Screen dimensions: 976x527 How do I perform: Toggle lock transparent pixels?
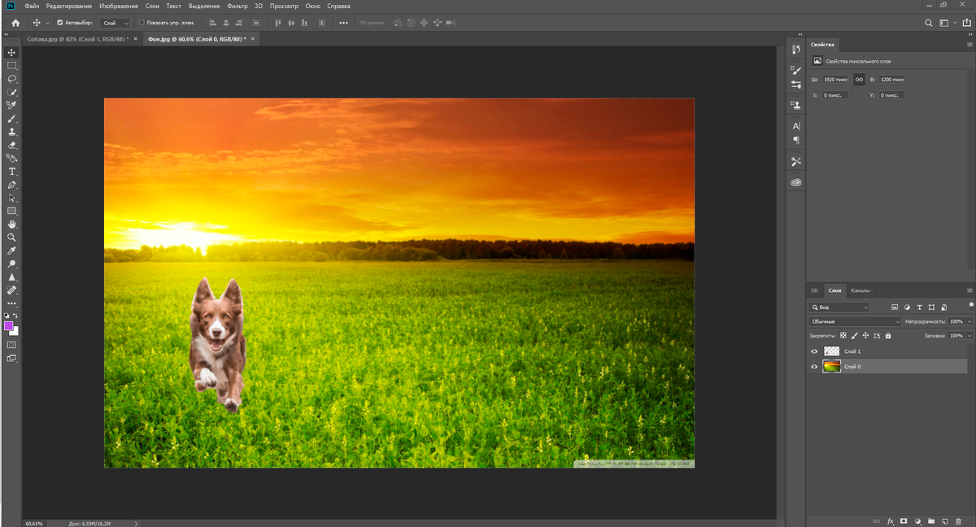click(x=843, y=335)
